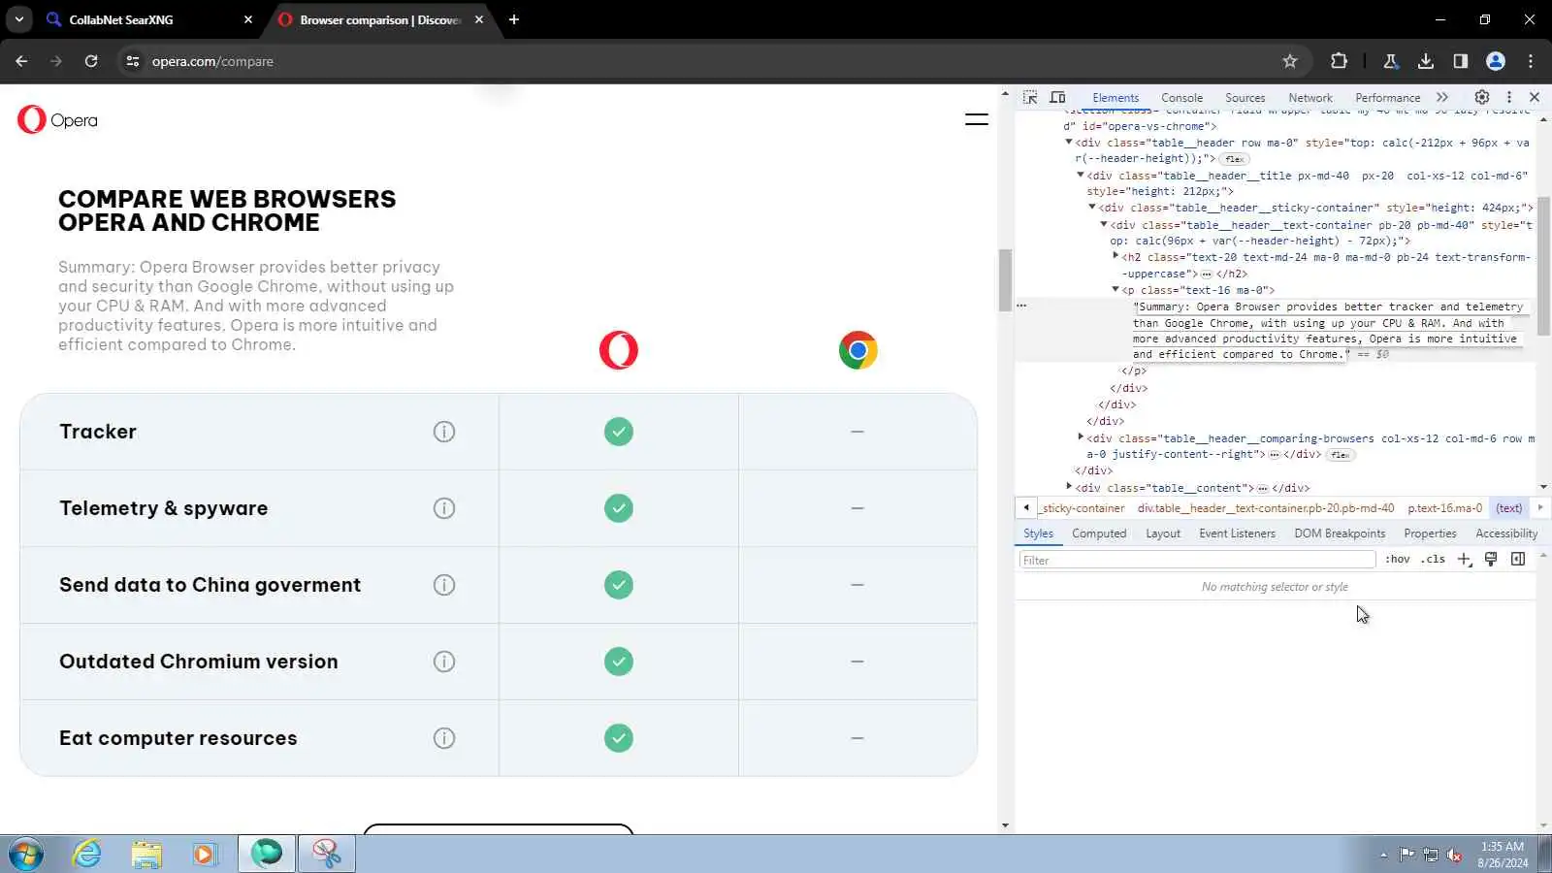Toggle the device toolbar in DevTools

1057,97
